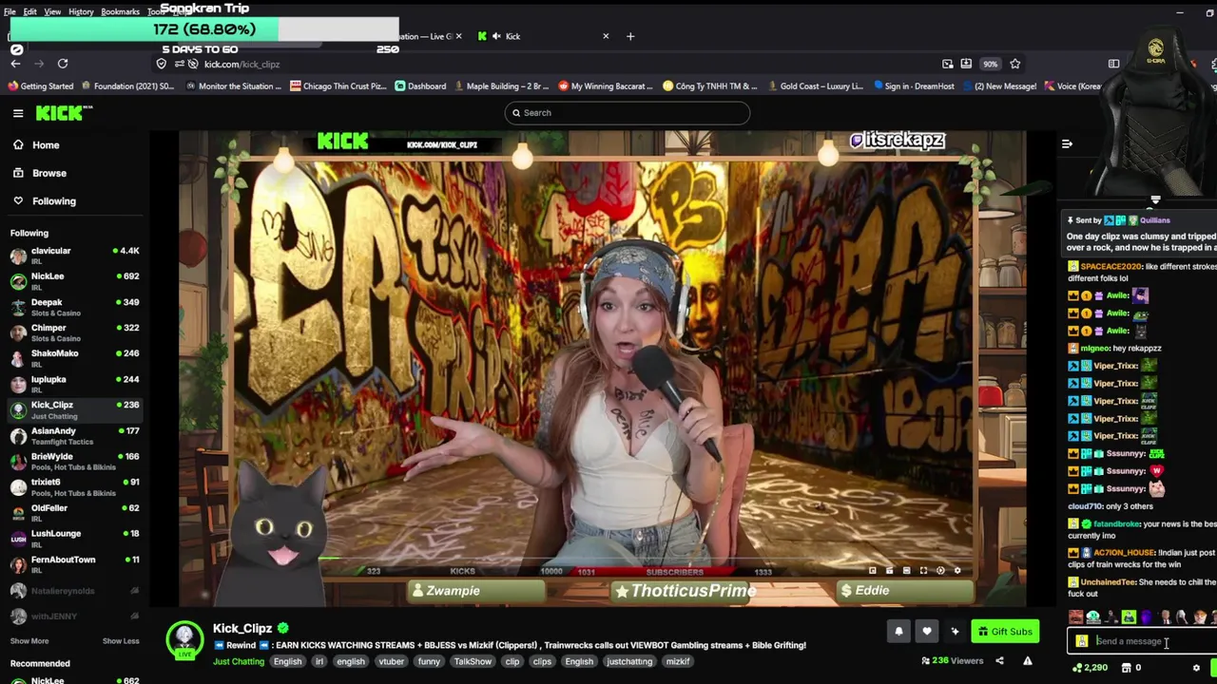Open chat settings gear icon

tap(1197, 668)
